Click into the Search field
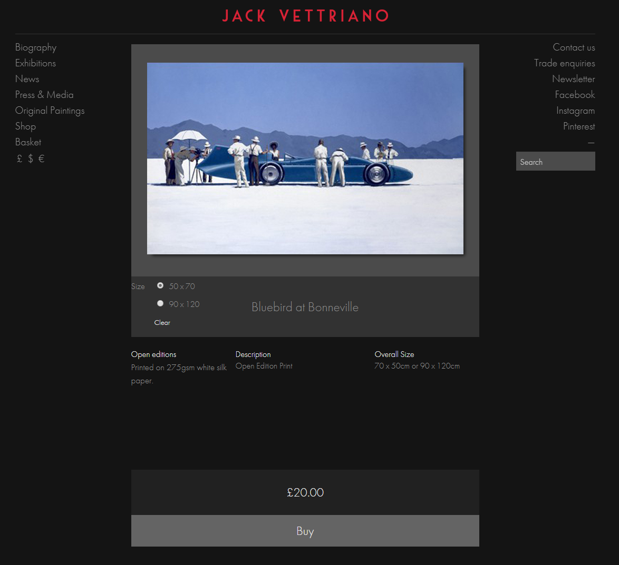Image resolution: width=619 pixels, height=565 pixels. [555, 162]
